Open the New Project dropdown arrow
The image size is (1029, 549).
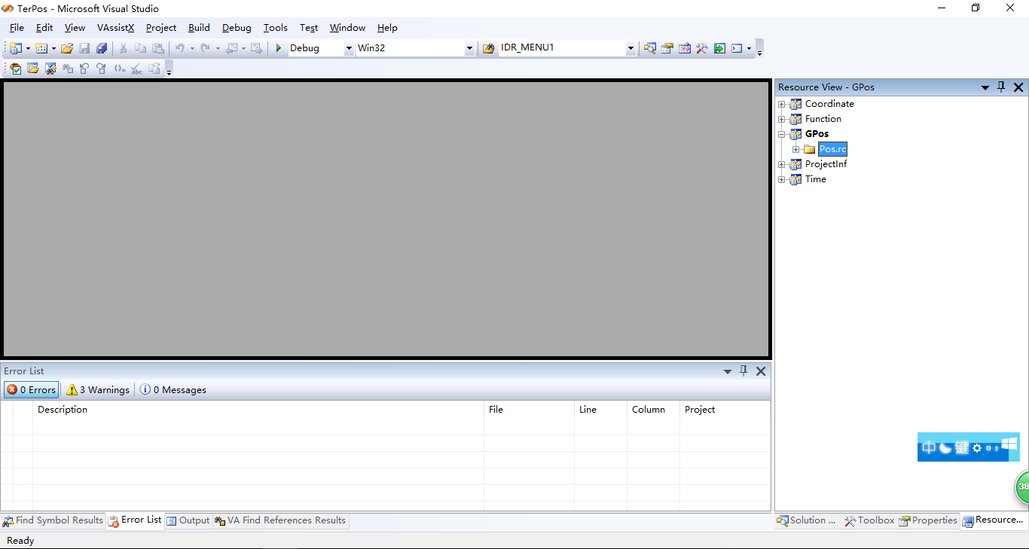28,48
